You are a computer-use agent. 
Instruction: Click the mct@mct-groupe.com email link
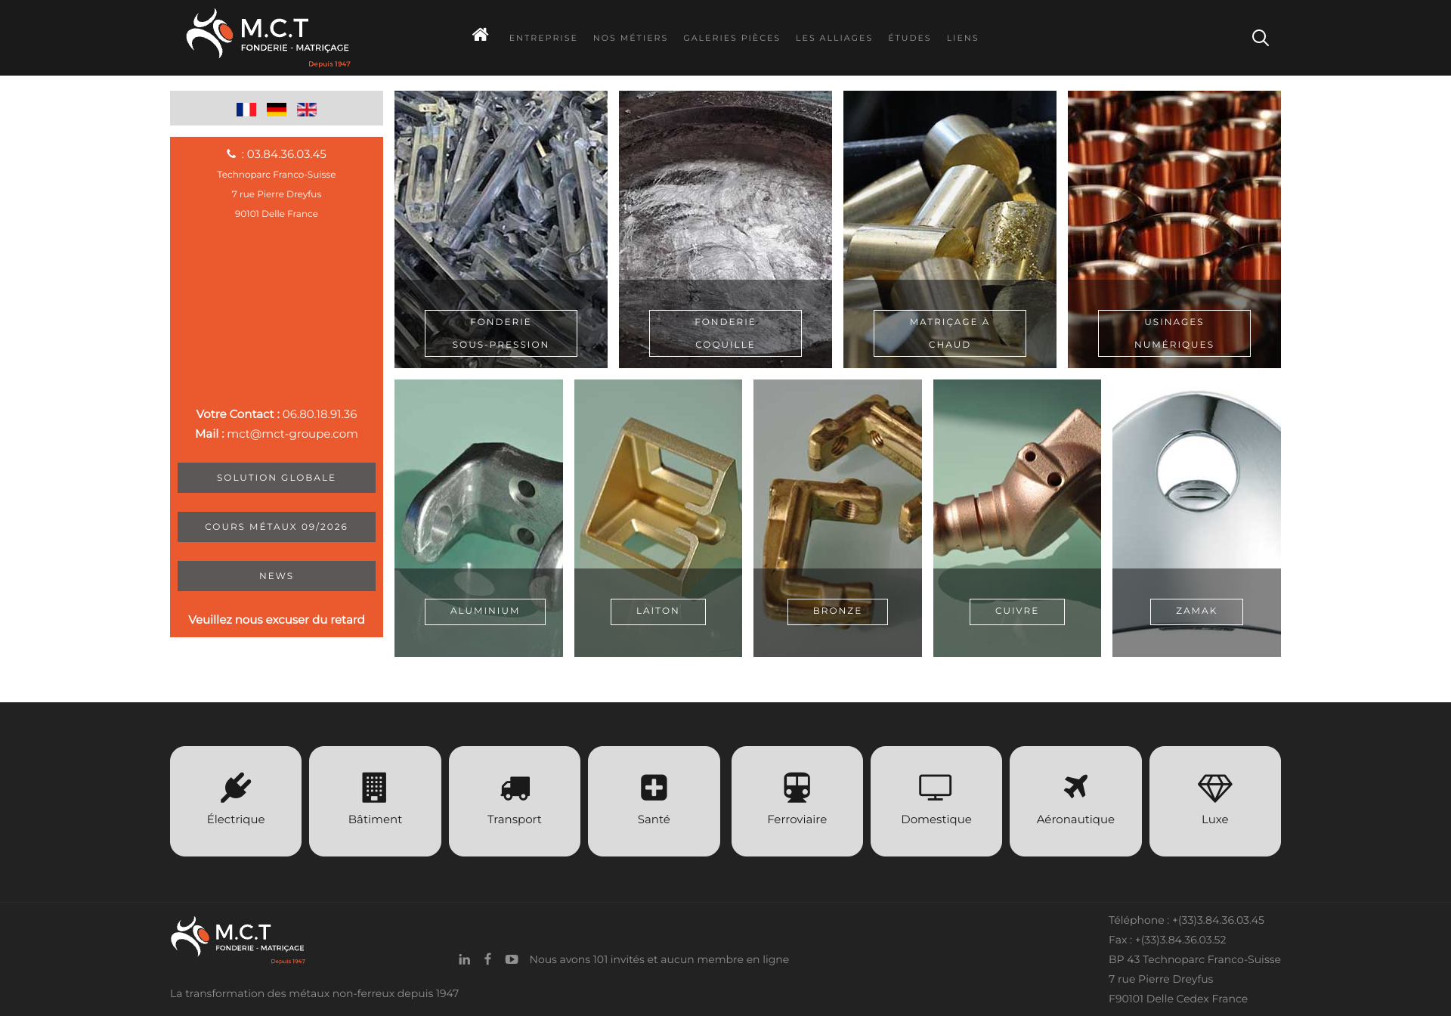(x=292, y=434)
